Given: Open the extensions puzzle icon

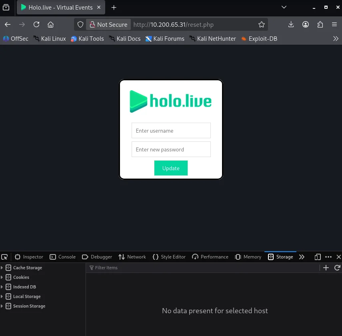Looking at the screenshot, I should 320,24.
